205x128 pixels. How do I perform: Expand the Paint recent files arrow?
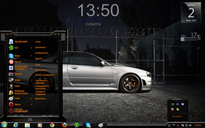(31, 98)
